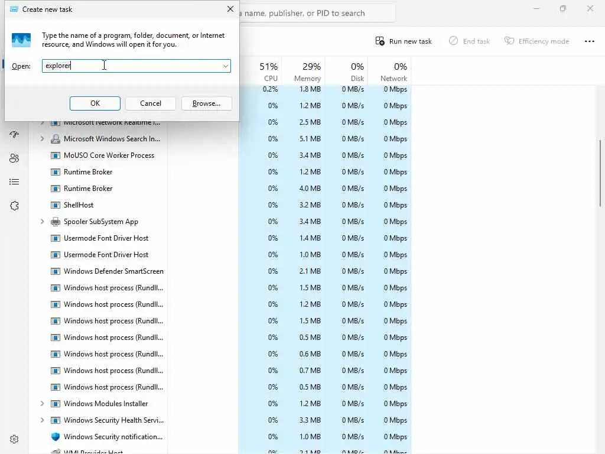Click the Windows Security Health Service icon
Screen dimensions: 605x454
56,420
